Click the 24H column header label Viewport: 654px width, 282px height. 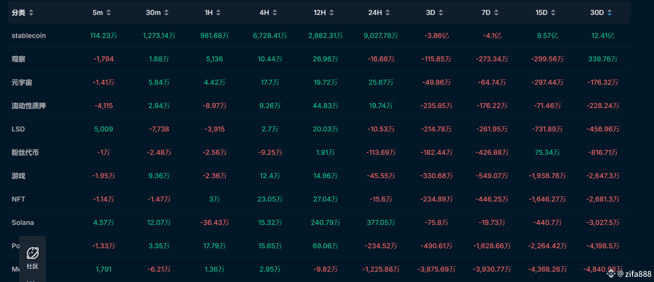tap(375, 13)
